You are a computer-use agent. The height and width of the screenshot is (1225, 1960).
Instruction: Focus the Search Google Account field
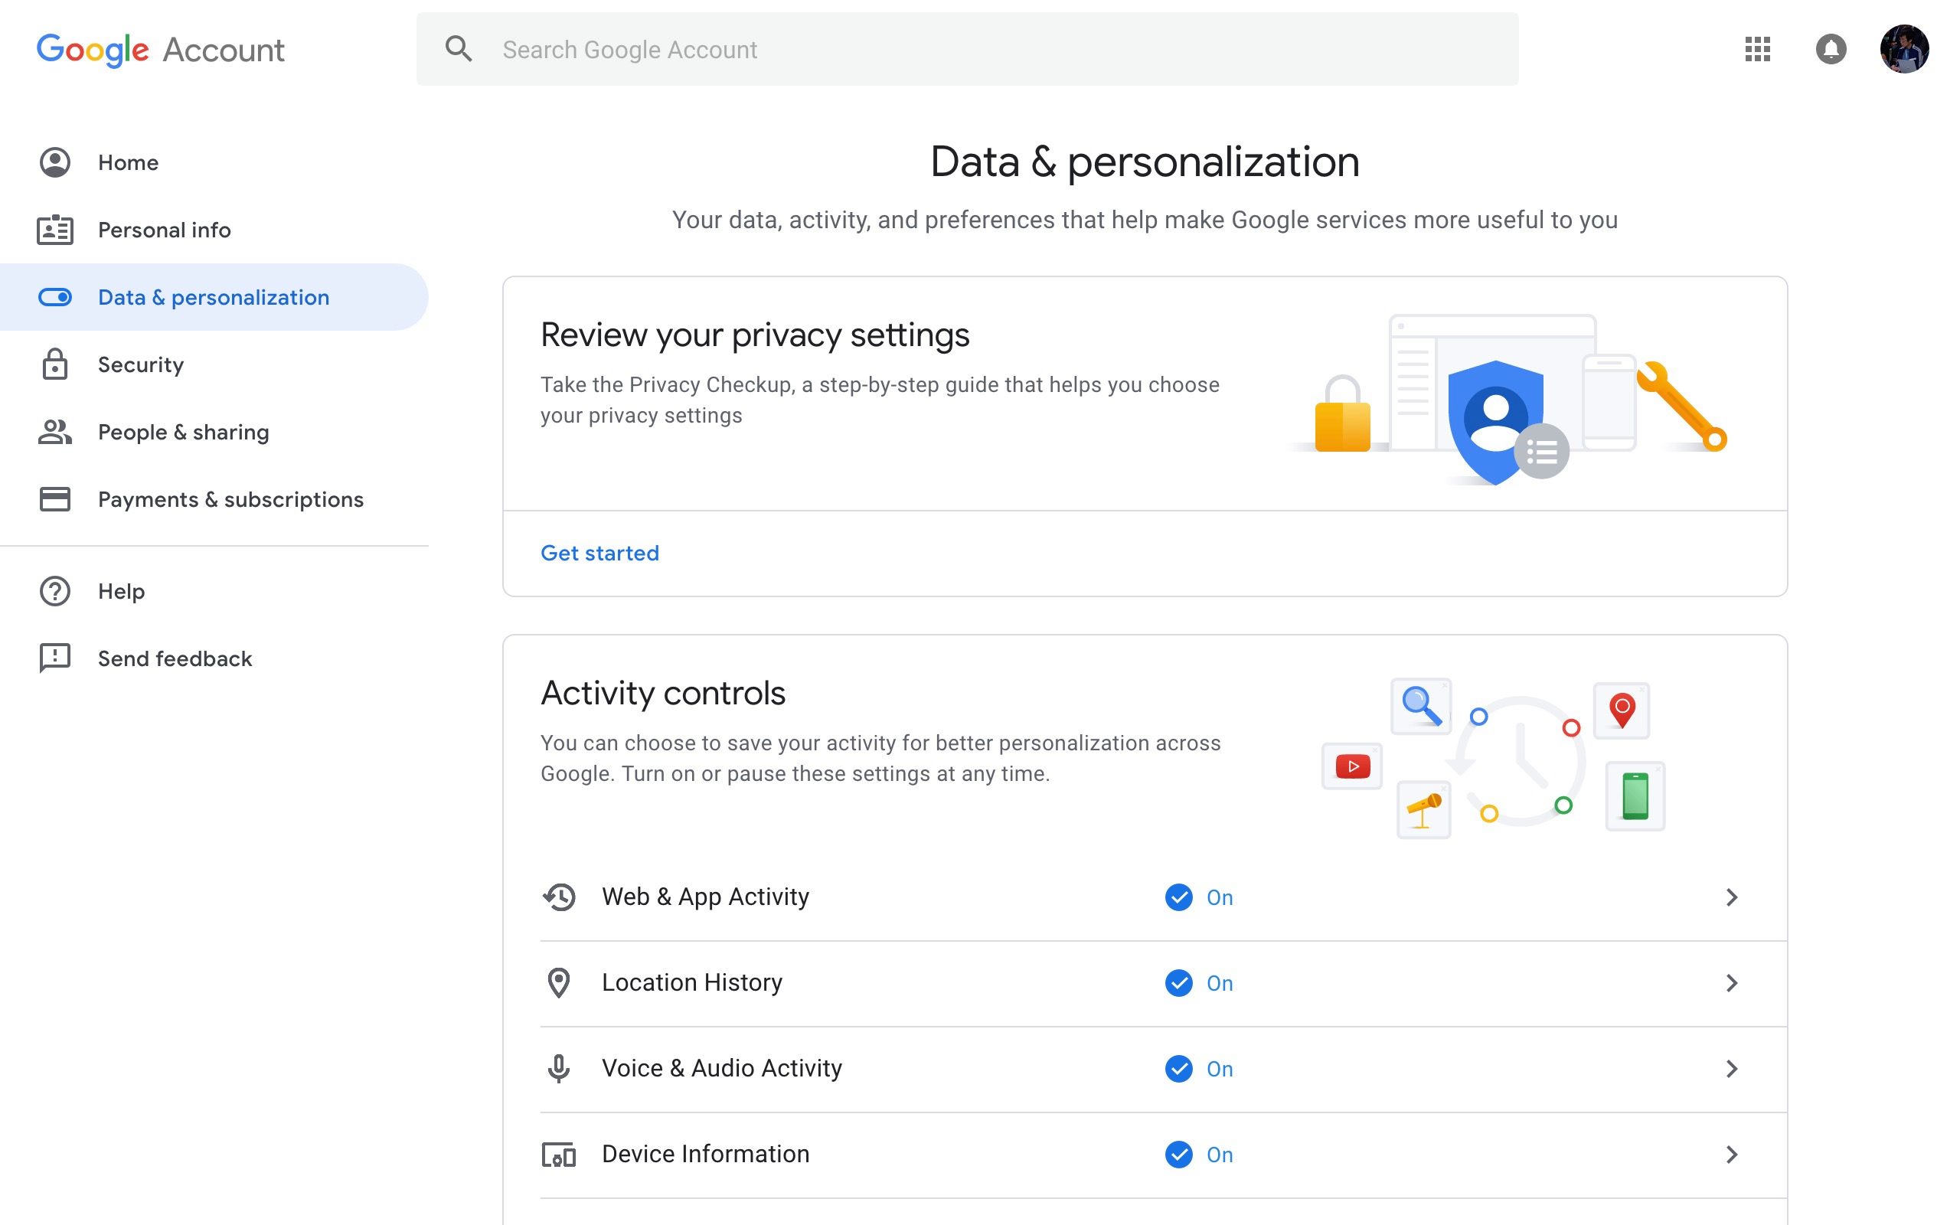(967, 48)
